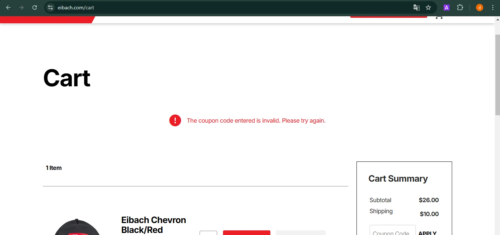
Task: Click the Cart page heading
Action: coord(67,78)
